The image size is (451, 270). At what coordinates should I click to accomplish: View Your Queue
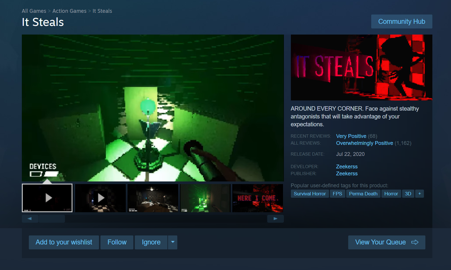387,242
